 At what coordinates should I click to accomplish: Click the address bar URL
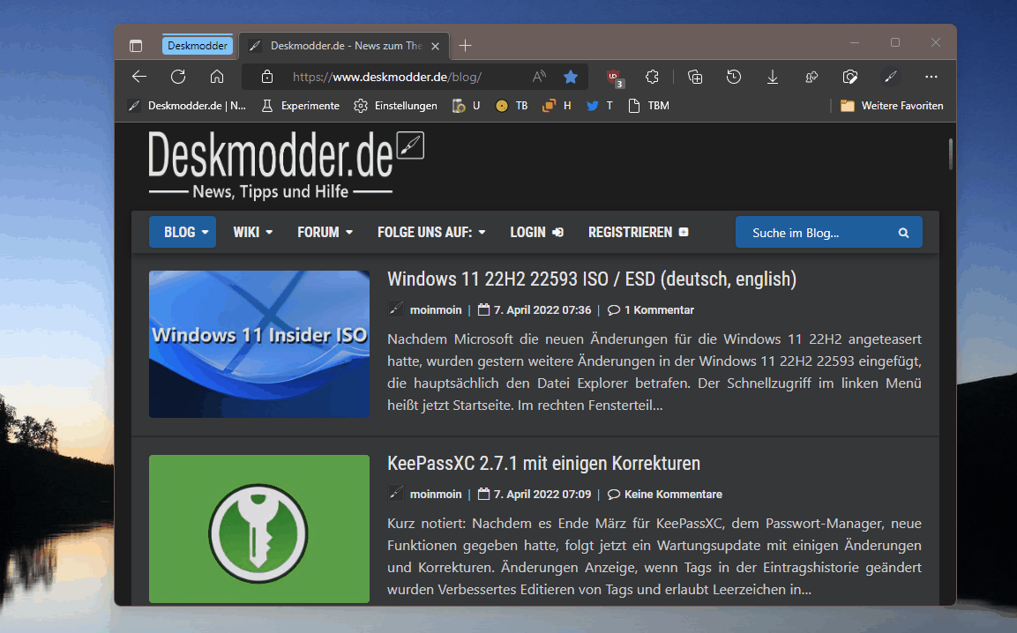(x=387, y=77)
